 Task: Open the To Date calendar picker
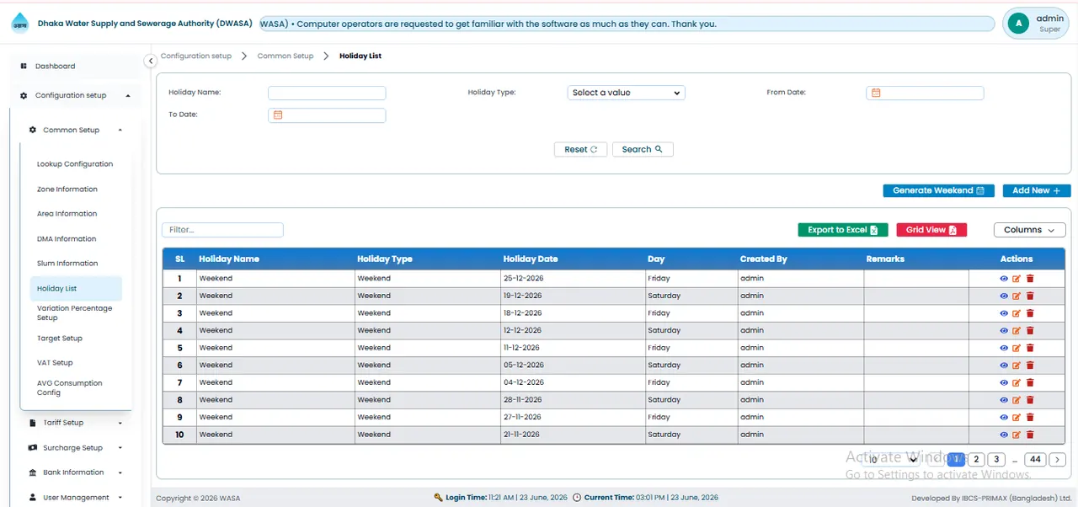278,115
